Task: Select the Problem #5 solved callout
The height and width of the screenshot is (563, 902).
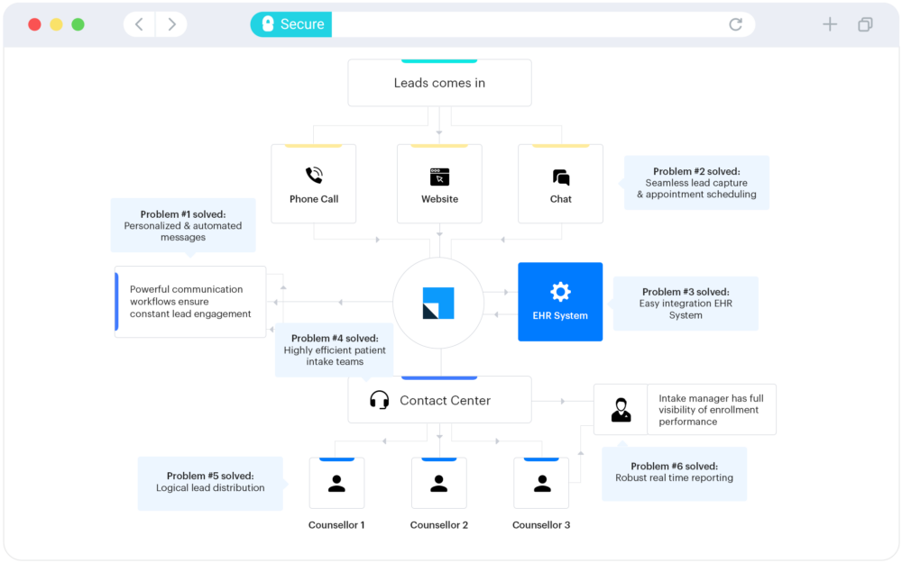Action: [210, 483]
